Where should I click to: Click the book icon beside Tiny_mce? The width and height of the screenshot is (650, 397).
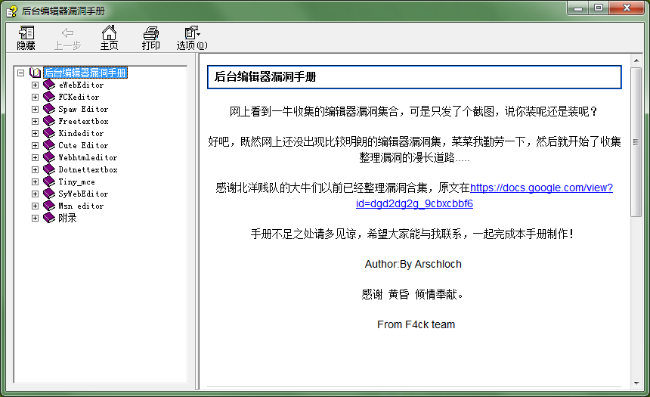point(49,181)
